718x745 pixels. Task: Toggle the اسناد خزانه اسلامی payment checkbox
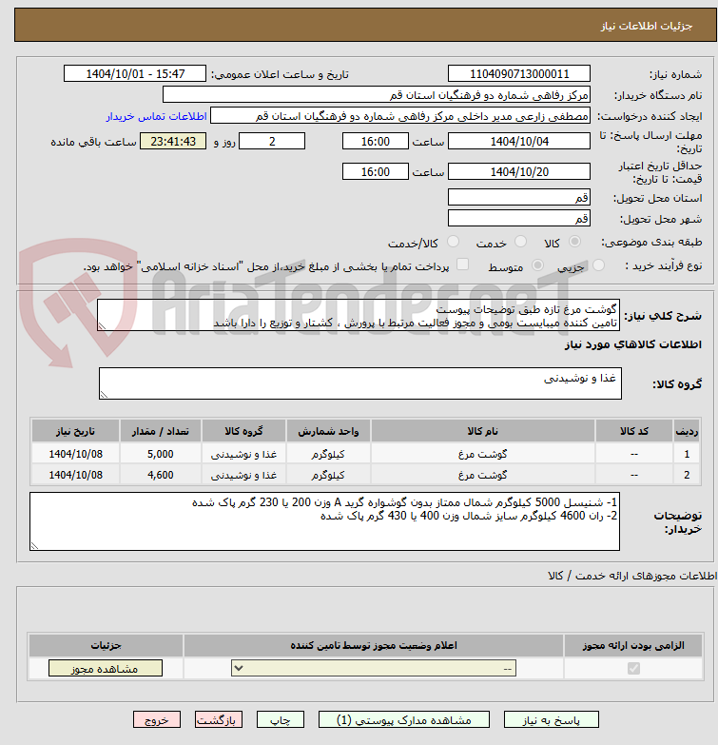point(462,265)
